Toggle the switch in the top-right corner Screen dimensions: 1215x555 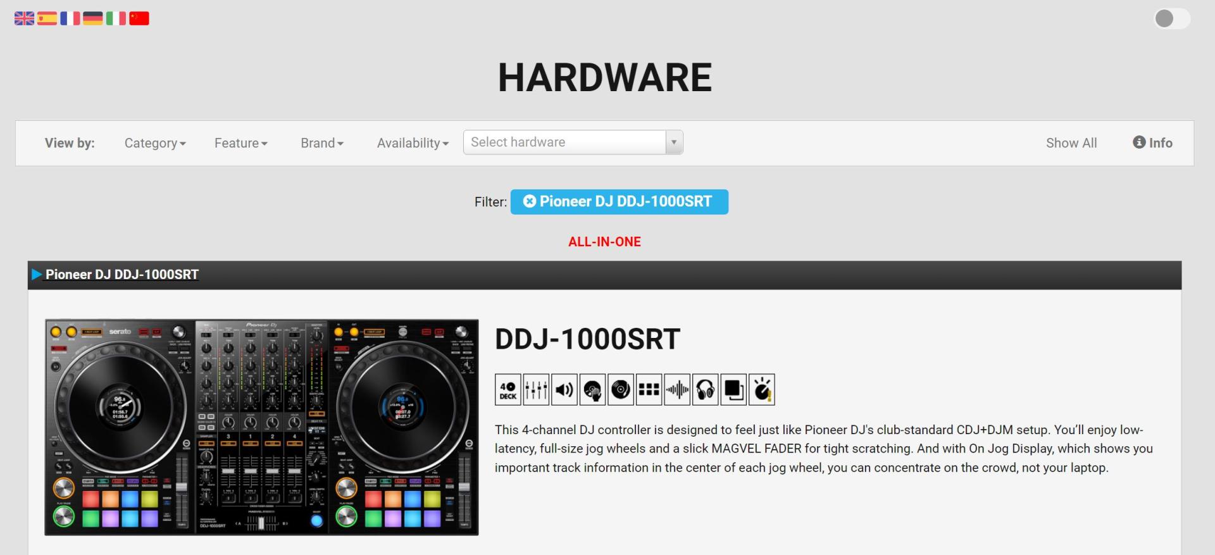(1172, 18)
